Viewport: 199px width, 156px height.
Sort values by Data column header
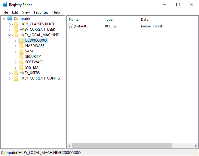click(x=169, y=20)
